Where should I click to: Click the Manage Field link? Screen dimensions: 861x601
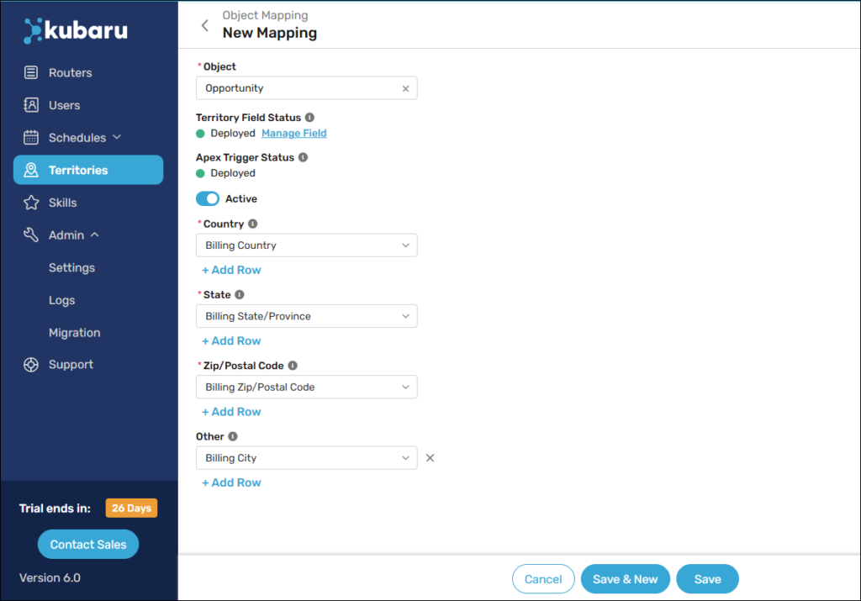(x=293, y=134)
